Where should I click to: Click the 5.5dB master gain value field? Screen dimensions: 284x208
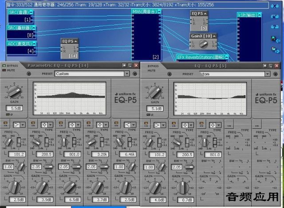(x=14, y=108)
